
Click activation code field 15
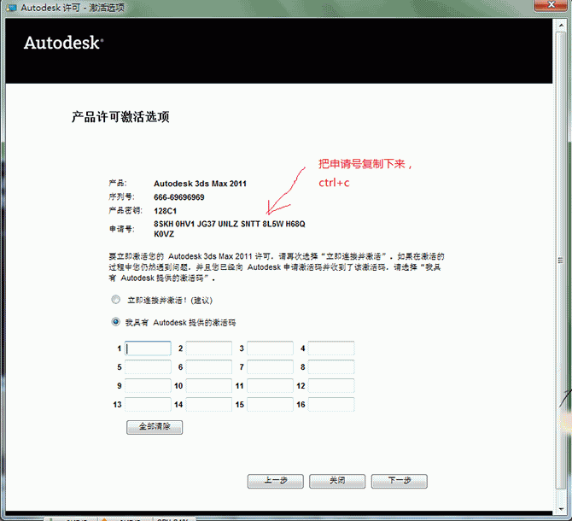pyautogui.click(x=270, y=405)
